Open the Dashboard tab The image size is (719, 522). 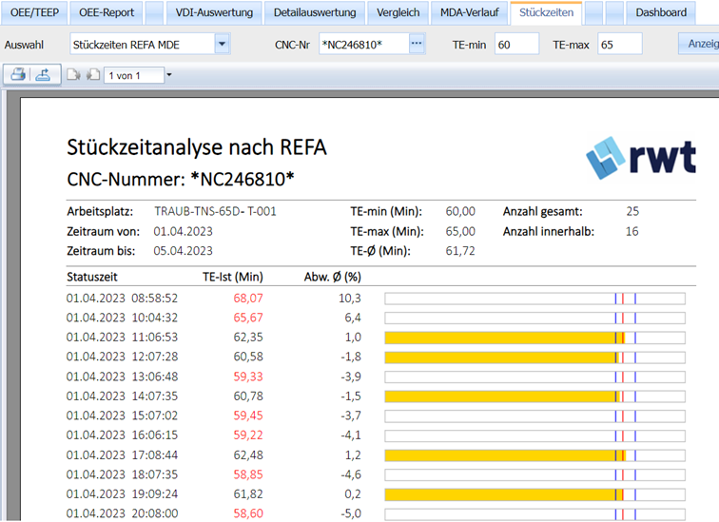661,12
